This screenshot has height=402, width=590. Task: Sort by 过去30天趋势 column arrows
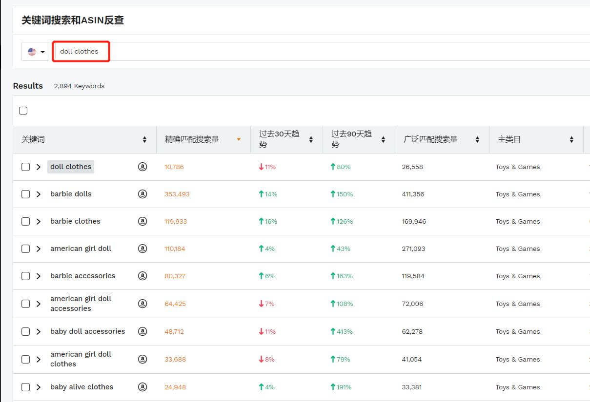point(311,139)
